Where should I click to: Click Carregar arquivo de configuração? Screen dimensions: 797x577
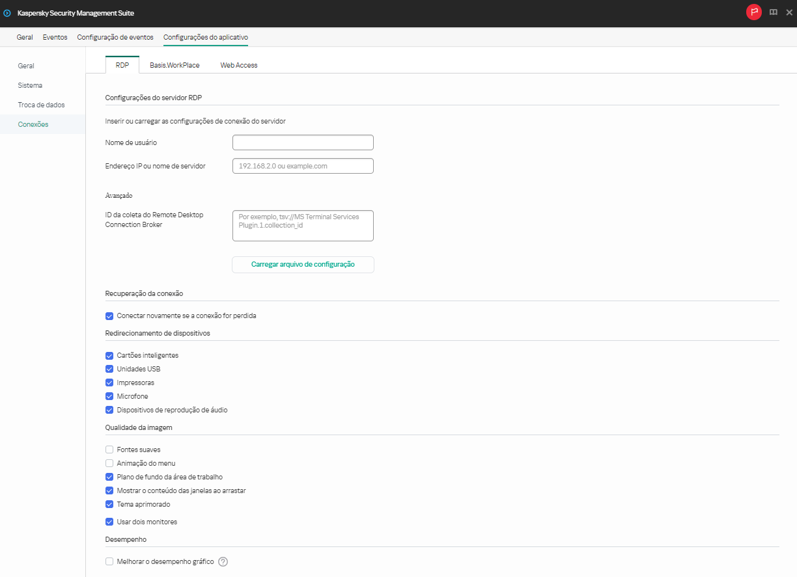click(303, 264)
